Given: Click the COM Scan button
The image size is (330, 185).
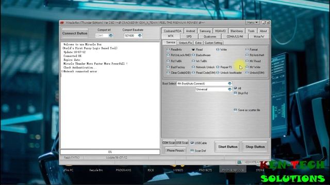Looking at the screenshot, I should coord(169,143).
